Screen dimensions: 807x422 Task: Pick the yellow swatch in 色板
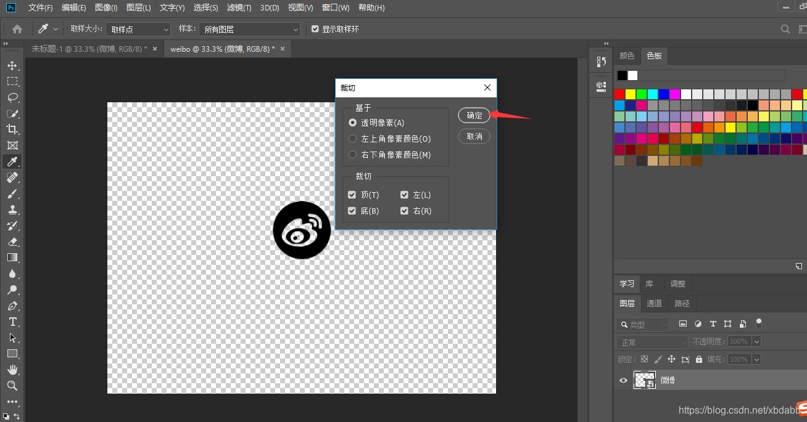click(631, 94)
